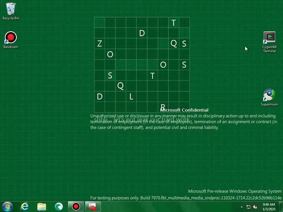Launch the Supermium desktop shortcut
The width and height of the screenshot is (283, 212).
[x=269, y=97]
